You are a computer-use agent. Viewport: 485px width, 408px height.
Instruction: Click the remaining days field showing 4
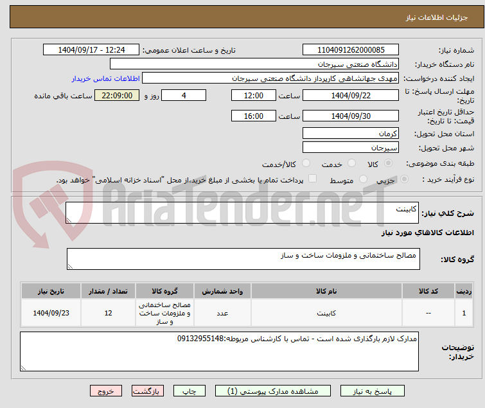coord(184,95)
